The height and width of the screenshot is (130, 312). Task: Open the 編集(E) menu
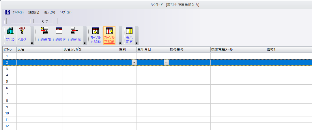[34, 12]
